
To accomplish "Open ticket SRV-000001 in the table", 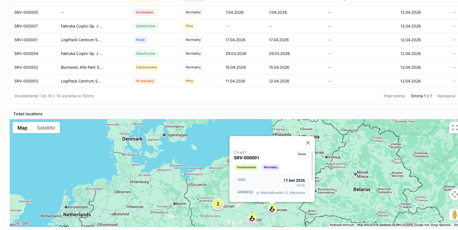I will (x=26, y=40).
